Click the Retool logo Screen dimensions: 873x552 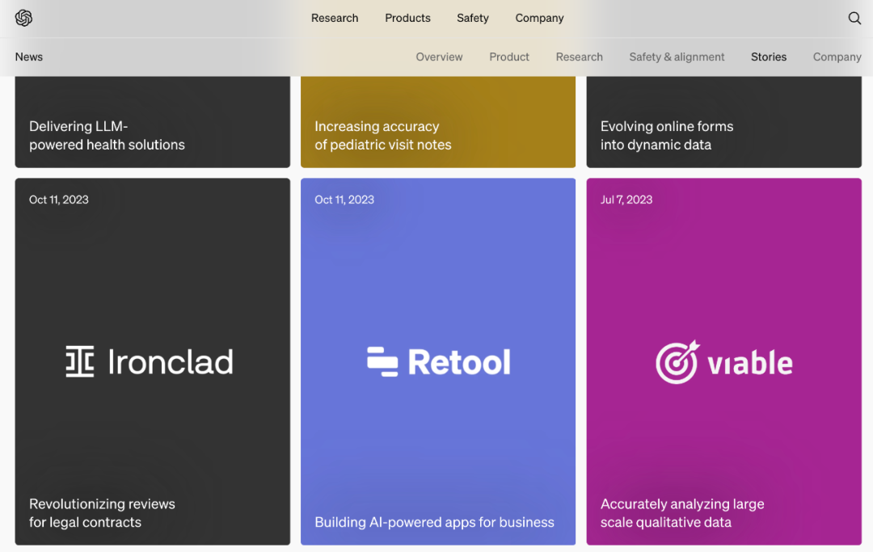point(438,362)
